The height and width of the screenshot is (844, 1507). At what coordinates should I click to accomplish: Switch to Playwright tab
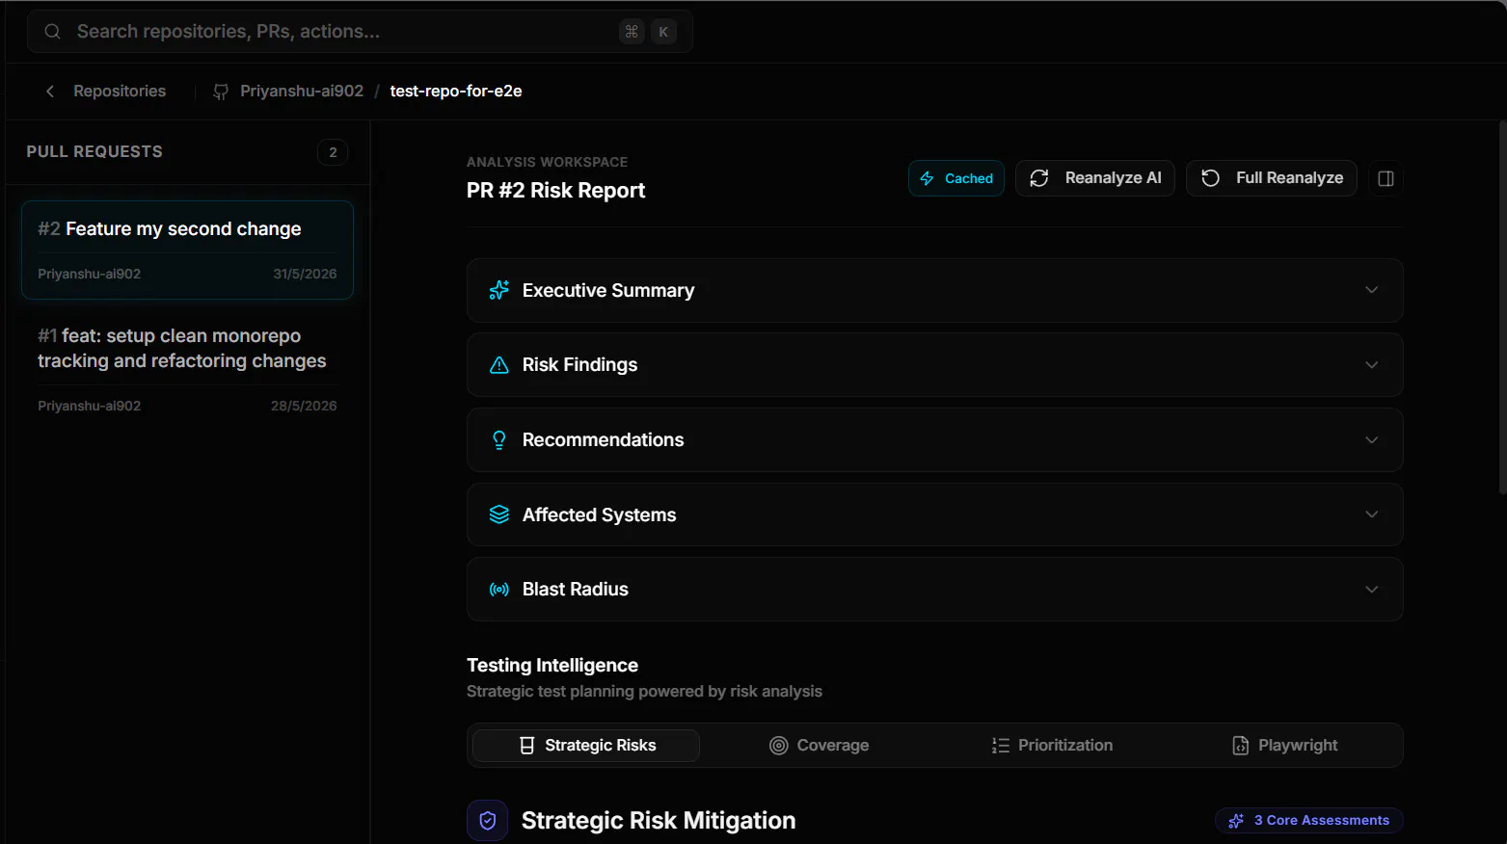click(1284, 746)
